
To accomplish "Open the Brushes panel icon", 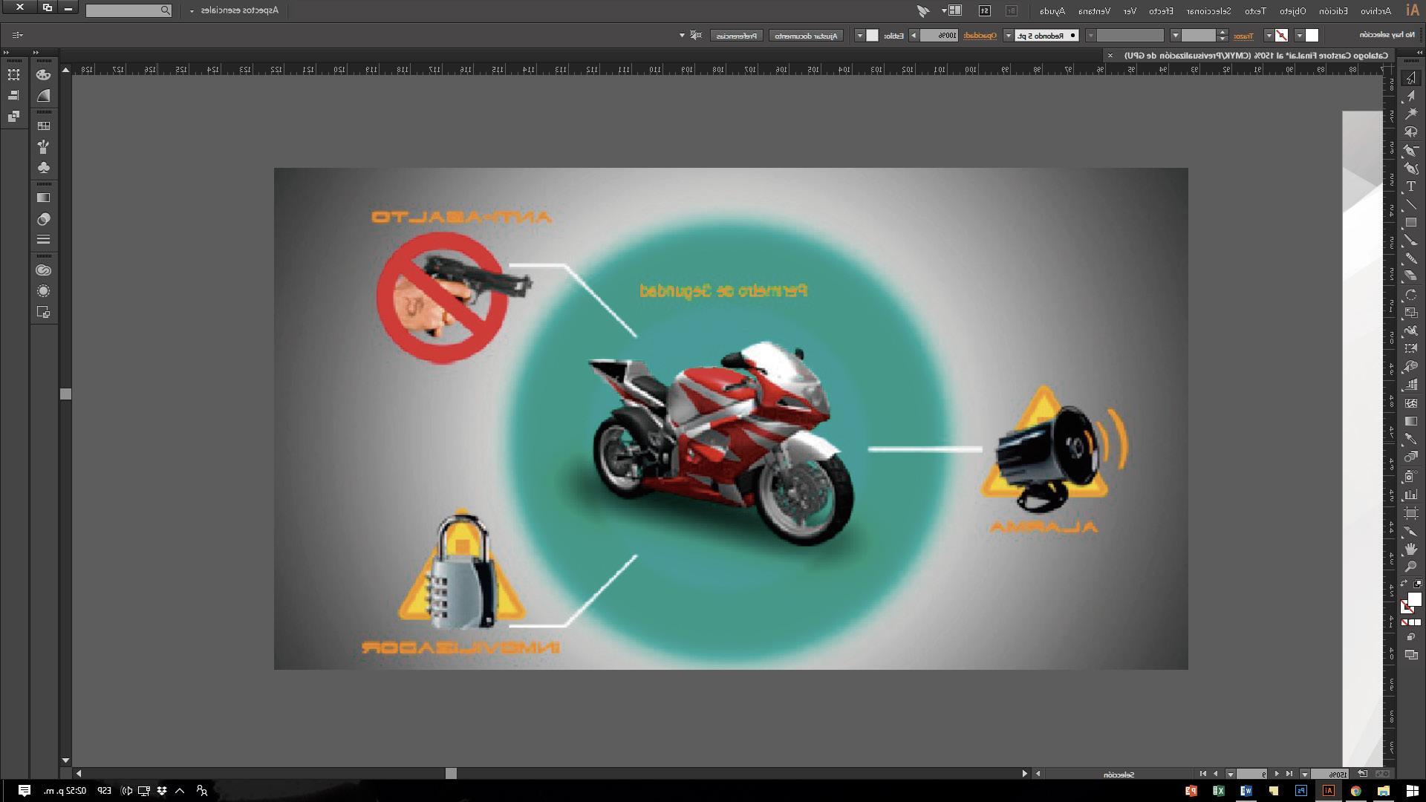I will click(x=44, y=147).
